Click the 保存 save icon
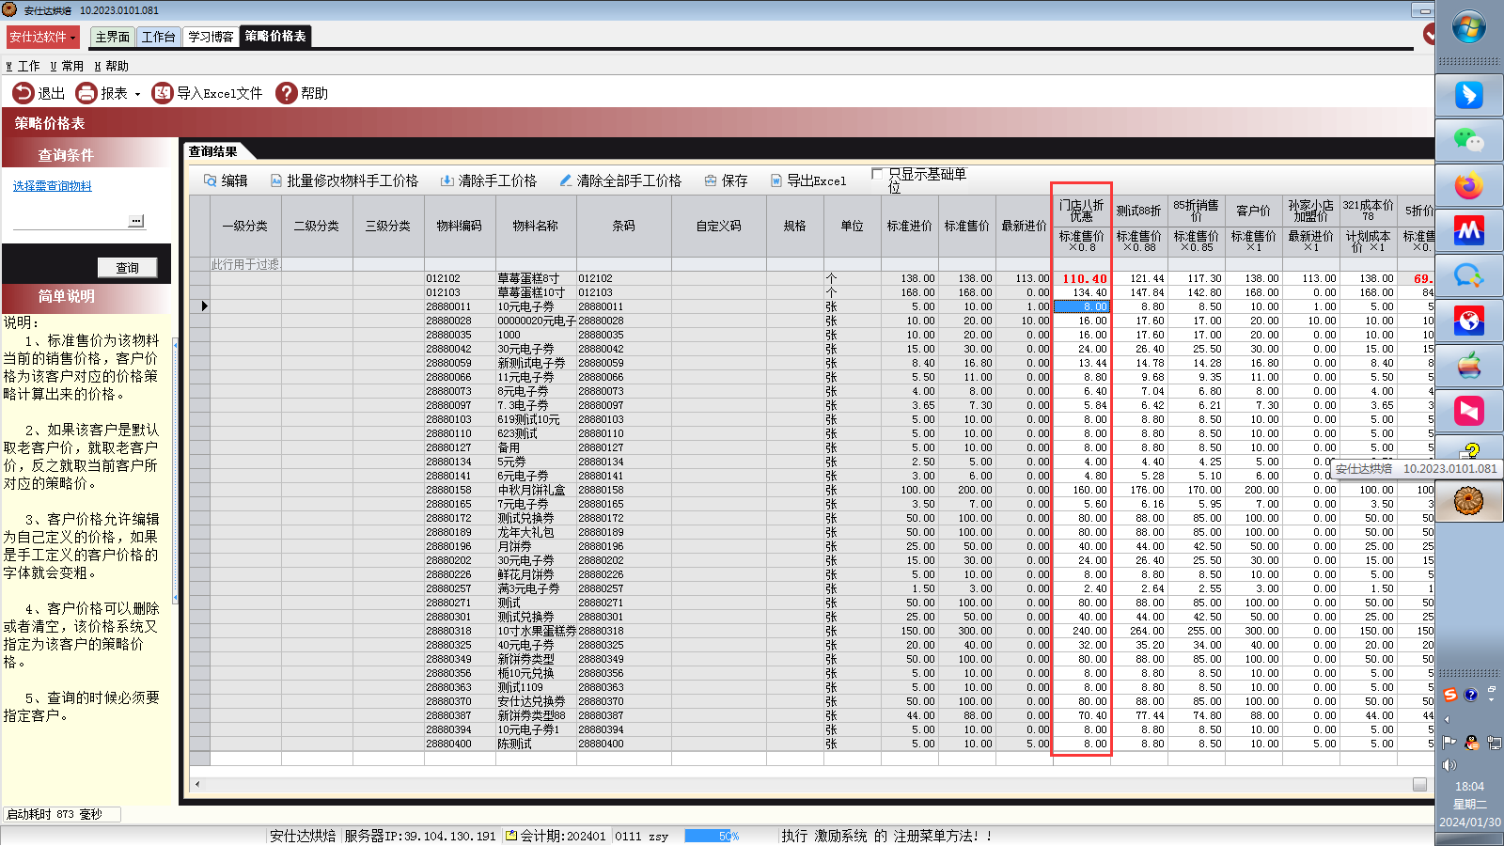The image size is (1504, 846). (711, 180)
